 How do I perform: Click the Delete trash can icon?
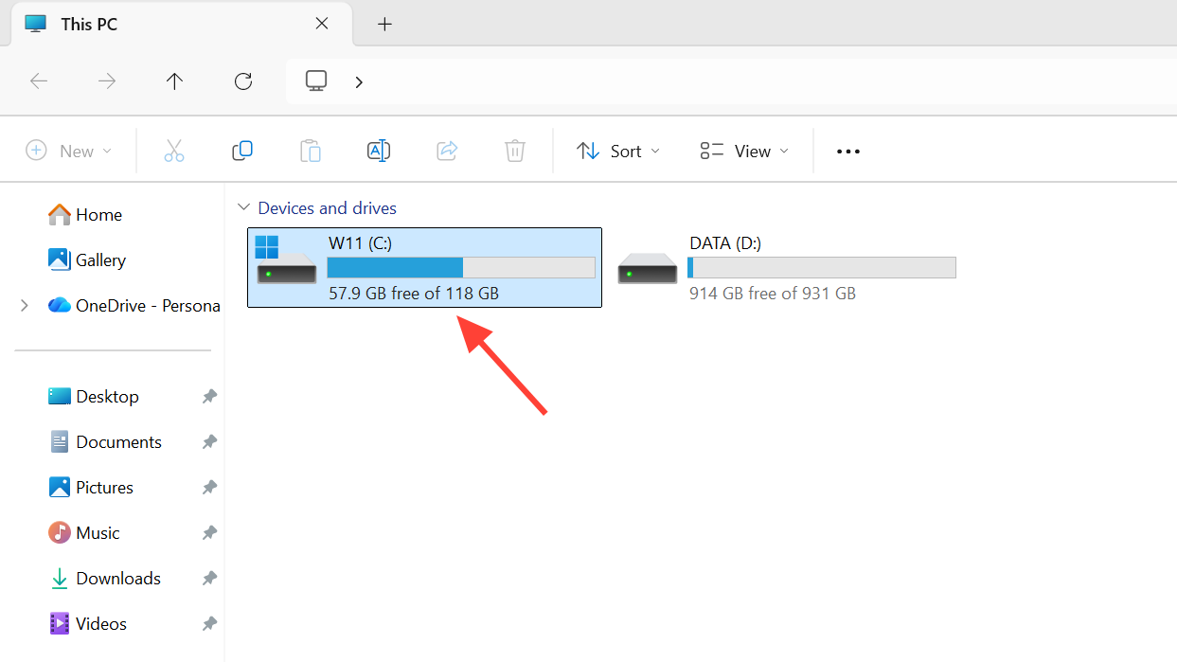click(x=515, y=151)
